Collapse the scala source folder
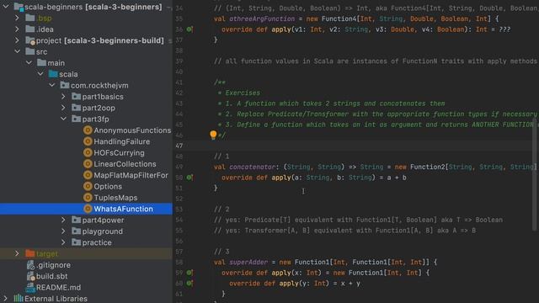The image size is (539, 303). (x=40, y=74)
